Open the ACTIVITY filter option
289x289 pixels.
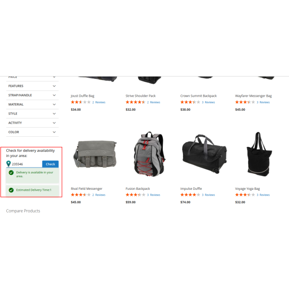click(x=32, y=123)
